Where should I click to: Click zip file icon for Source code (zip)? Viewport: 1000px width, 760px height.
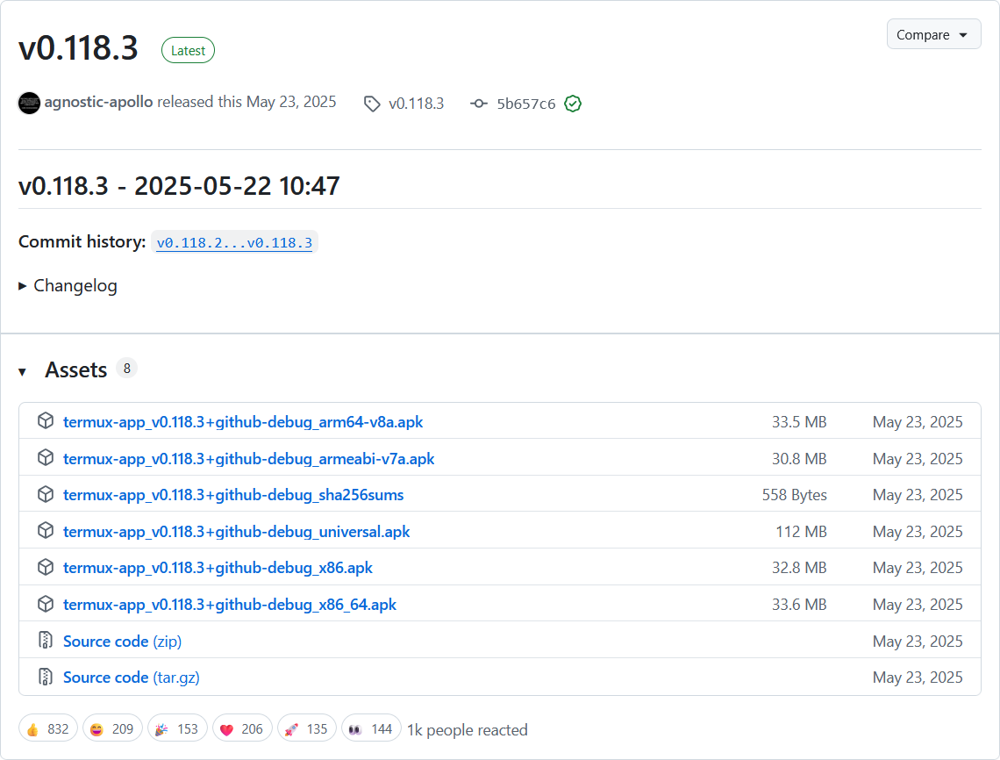46,640
